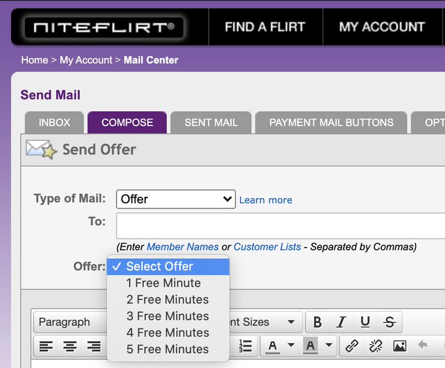
Task: Click the NiteFlirt logo
Action: pos(104,27)
